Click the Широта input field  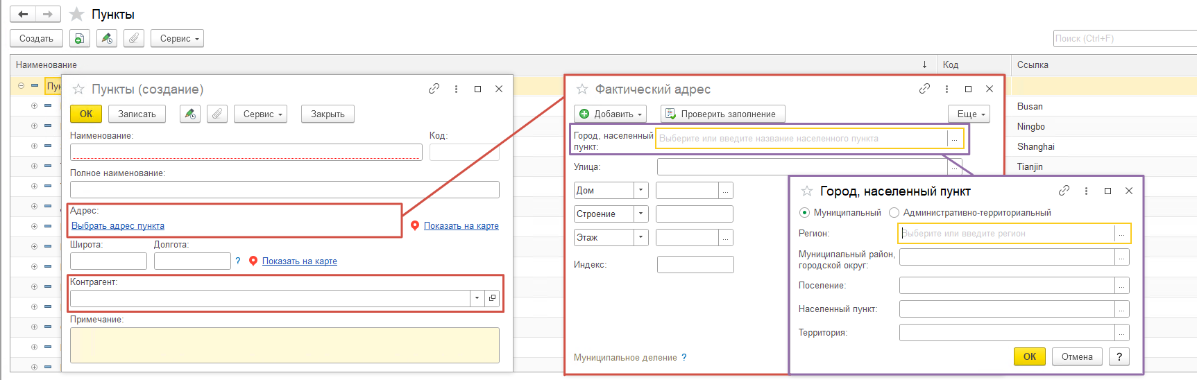108,261
